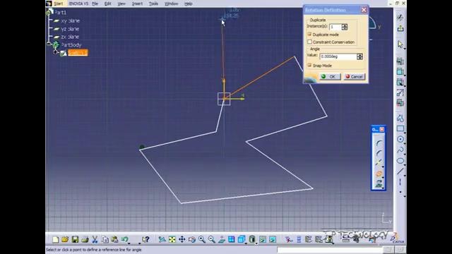Image resolution: width=452 pixels, height=254 pixels.
Task: Open the File menu
Action: click(x=95, y=4)
